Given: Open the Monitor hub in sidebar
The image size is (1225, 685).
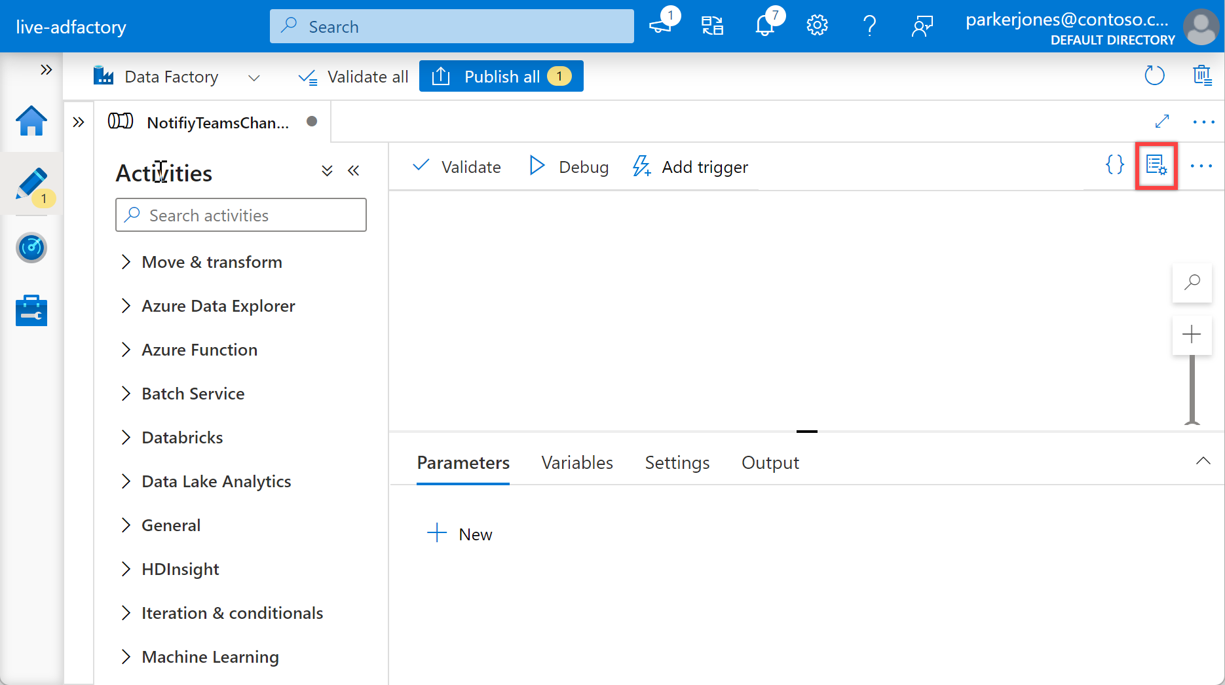Looking at the screenshot, I should coord(31,248).
